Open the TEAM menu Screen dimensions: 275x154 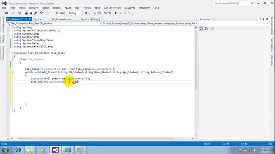(68, 8)
